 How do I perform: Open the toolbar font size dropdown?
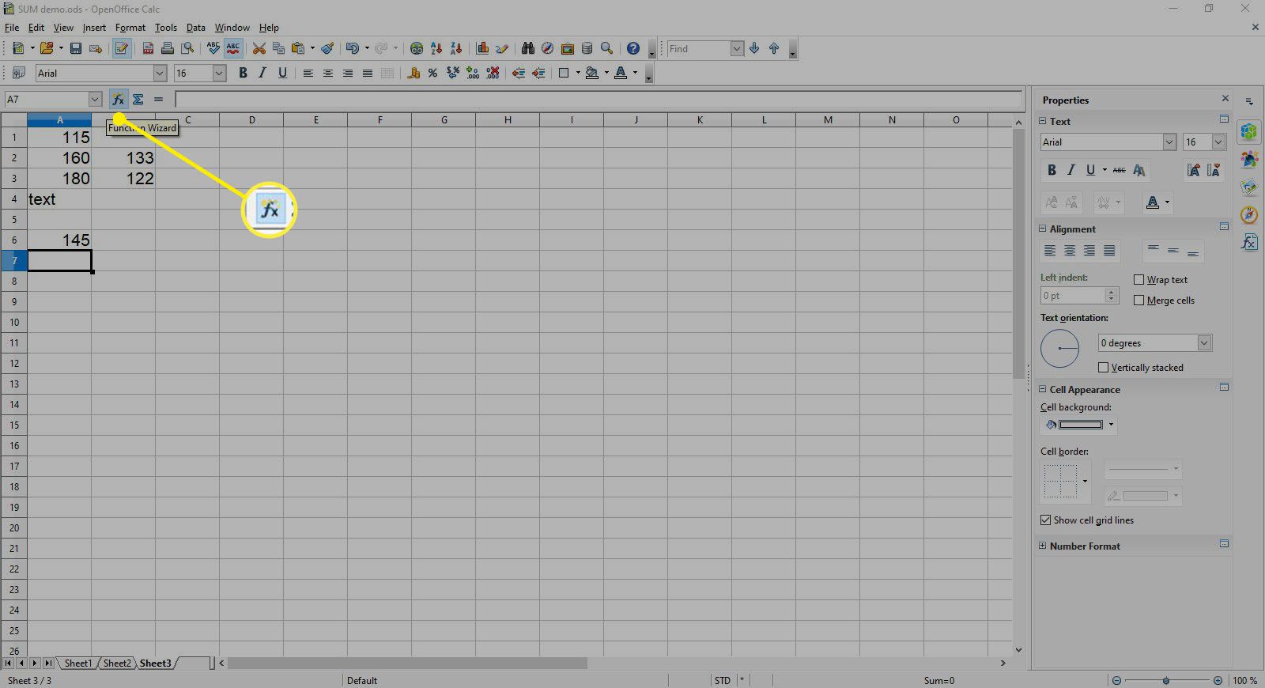tap(220, 73)
